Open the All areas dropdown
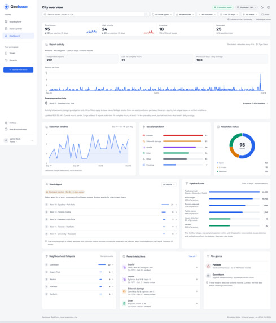The height and width of the screenshot is (323, 276). 250,15
